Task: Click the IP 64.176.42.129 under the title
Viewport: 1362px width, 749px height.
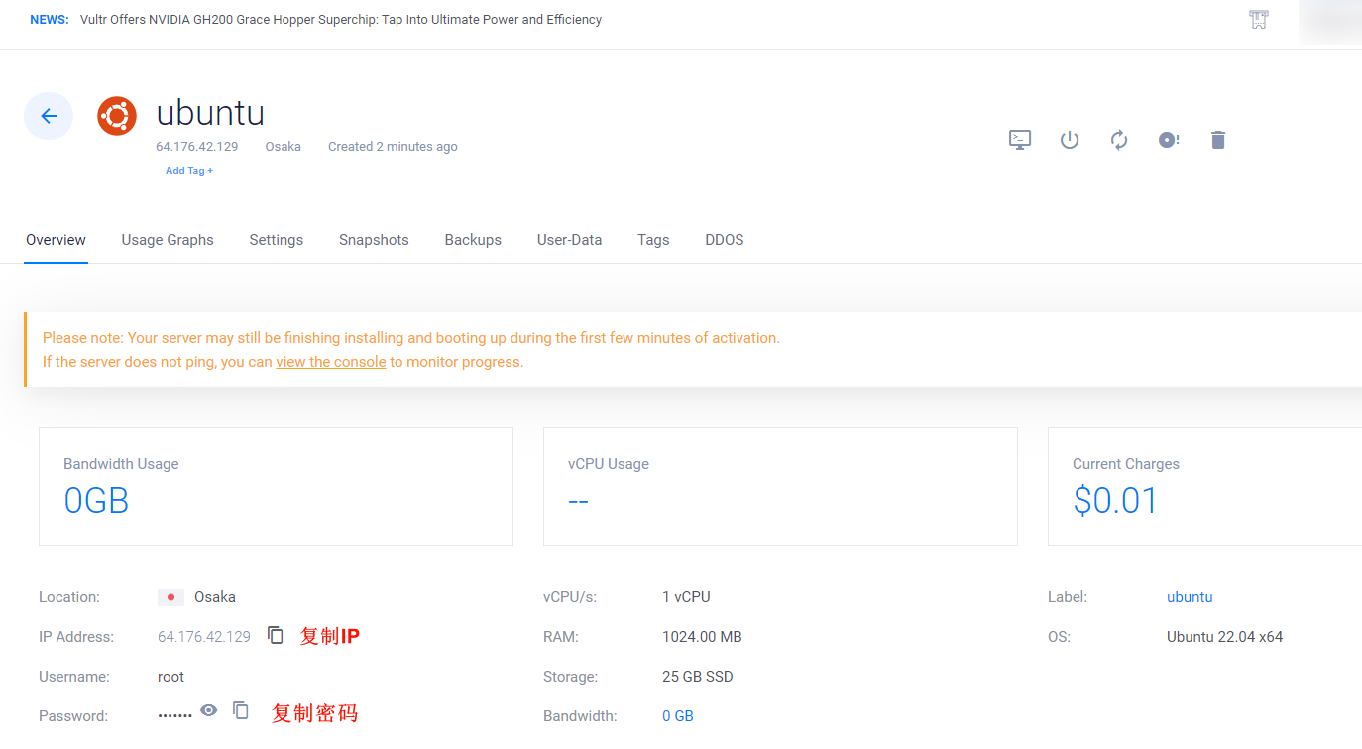Action: tap(197, 147)
